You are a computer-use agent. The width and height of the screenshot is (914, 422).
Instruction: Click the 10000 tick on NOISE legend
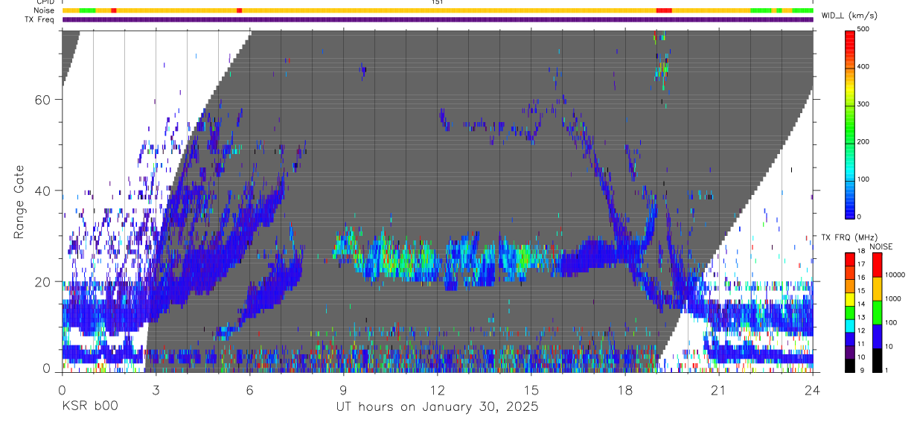click(895, 275)
